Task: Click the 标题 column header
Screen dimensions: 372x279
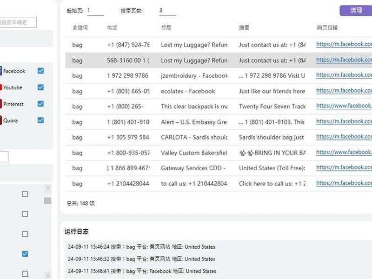Action: [x=166, y=28]
